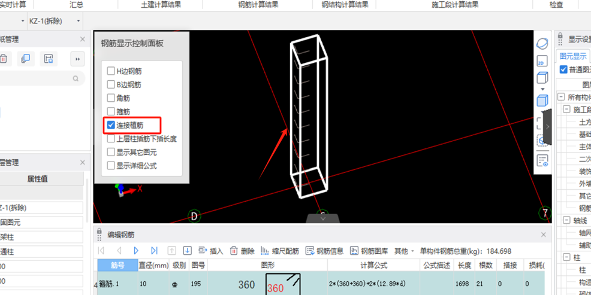Image resolution: width=591 pixels, height=295 pixels.
Task: Open KZ-1(拆除) component dropdown
Action: (x=79, y=21)
